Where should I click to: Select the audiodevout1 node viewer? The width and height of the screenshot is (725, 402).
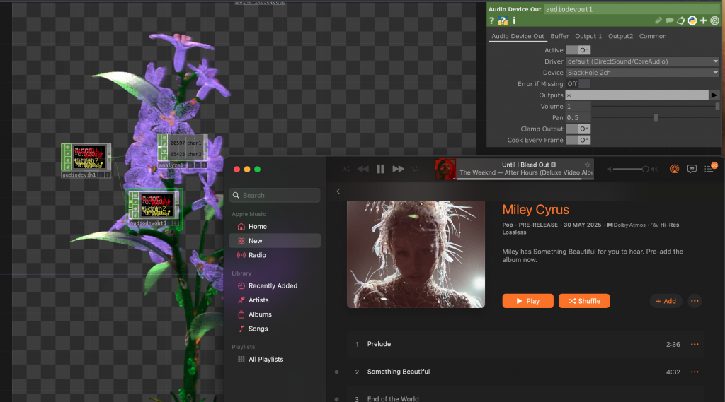click(x=157, y=205)
